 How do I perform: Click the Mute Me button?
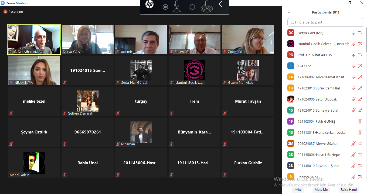[321, 190]
